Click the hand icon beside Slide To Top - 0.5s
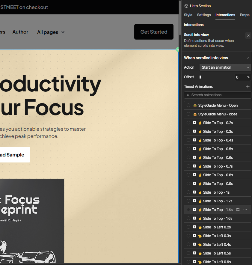The width and height of the screenshot is (252, 265). 200,149
